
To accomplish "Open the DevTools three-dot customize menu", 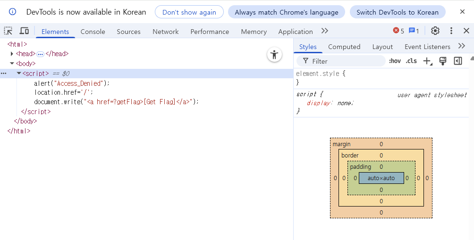I will (x=451, y=31).
